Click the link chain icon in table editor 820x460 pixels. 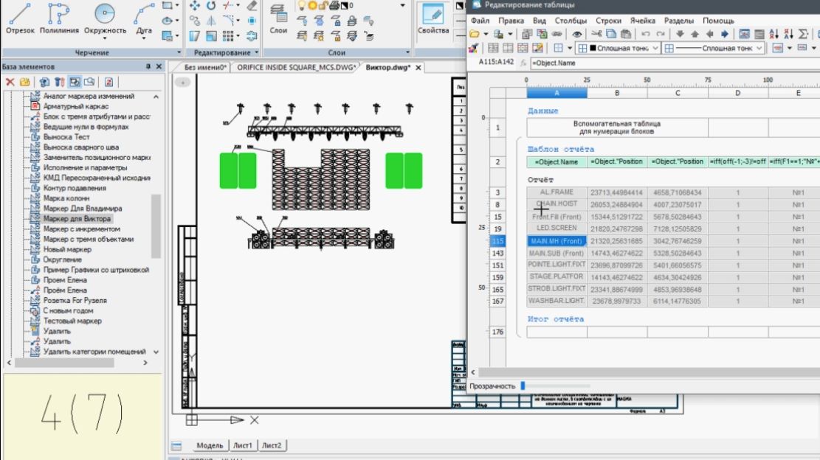557,34
